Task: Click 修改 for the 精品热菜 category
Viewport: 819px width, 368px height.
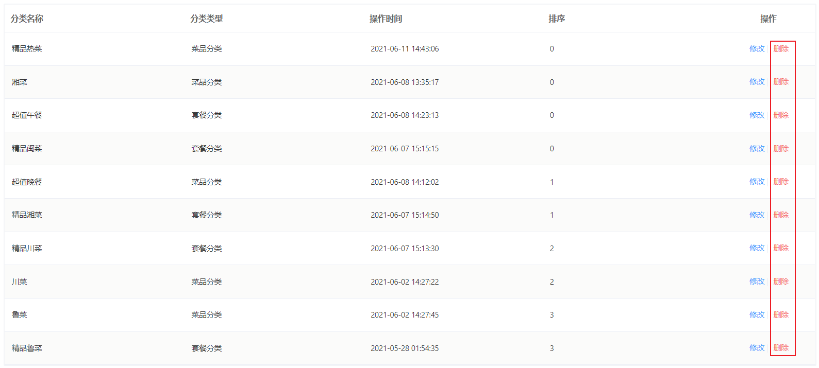Action: coord(757,49)
